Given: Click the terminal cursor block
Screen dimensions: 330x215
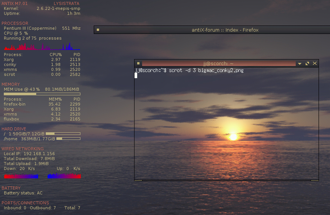Looking at the screenshot, I should 136,75.
